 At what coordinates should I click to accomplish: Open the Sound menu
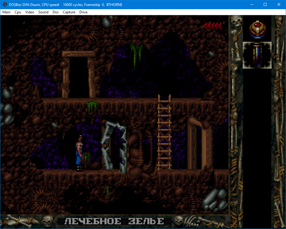coord(43,12)
